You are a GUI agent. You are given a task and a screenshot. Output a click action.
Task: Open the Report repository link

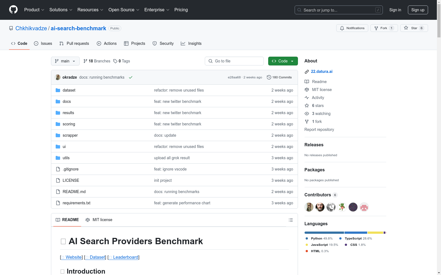click(x=319, y=130)
